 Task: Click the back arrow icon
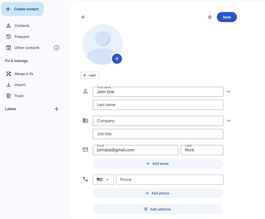coord(84,17)
